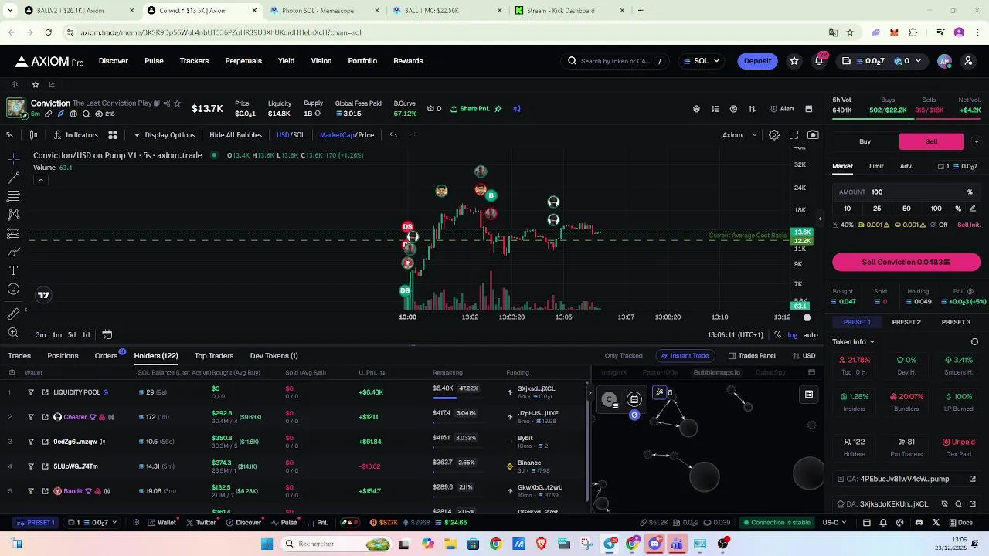
Task: Open the Perpetuals menu
Action: point(243,61)
